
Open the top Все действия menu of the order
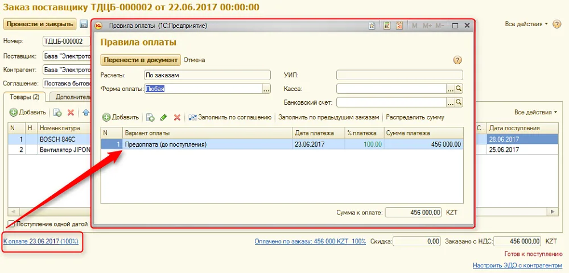[x=526, y=24]
